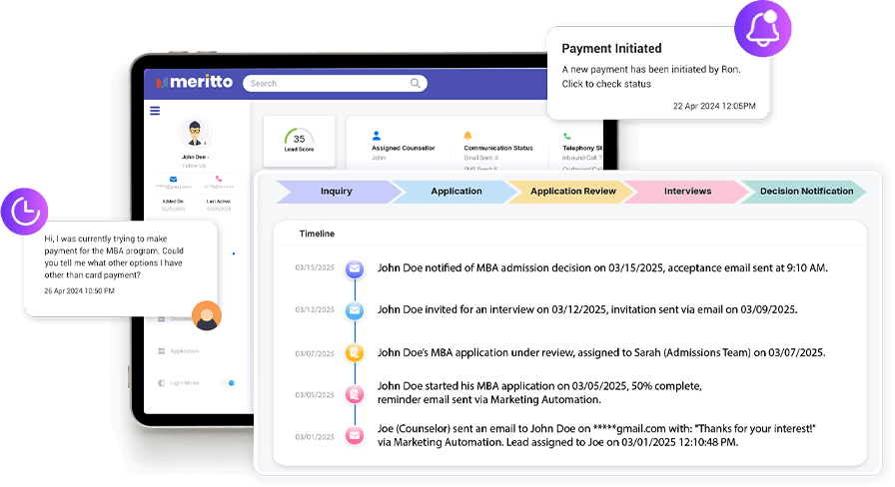This screenshot has width=895, height=487.
Task: Click the 03/05/2025 pink application marker
Action: pos(355,394)
